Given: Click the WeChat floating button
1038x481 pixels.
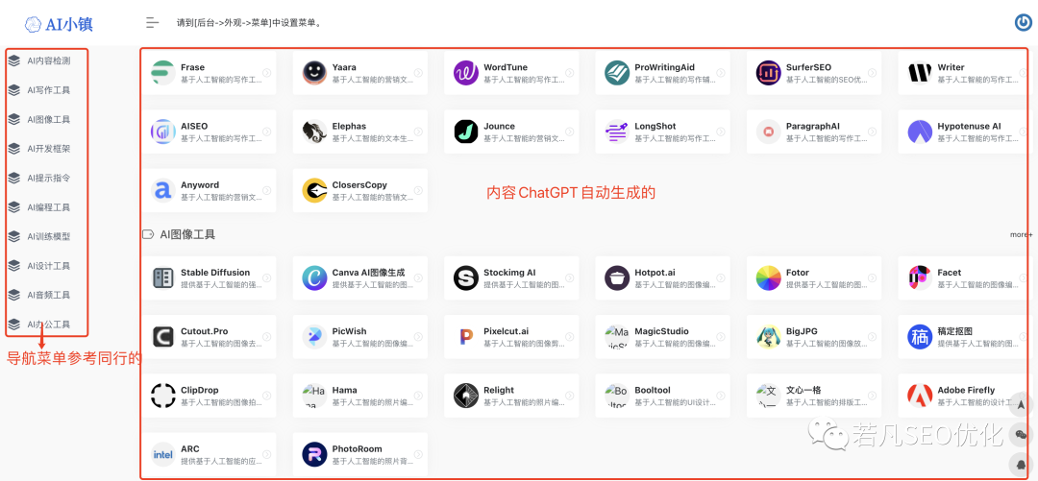Looking at the screenshot, I should coord(1021,435).
